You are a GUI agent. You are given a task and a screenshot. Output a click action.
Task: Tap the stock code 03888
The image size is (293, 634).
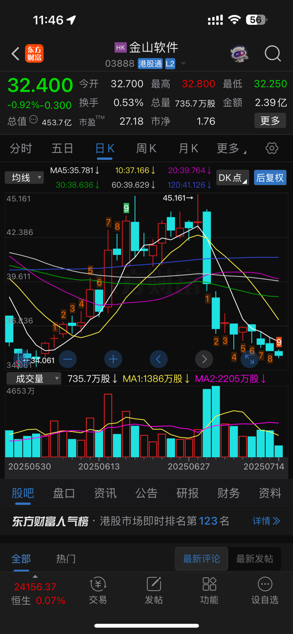(120, 64)
